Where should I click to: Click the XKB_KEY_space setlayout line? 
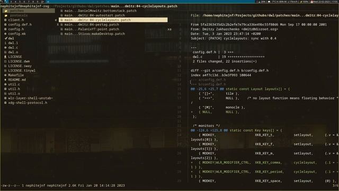coord(268,181)
